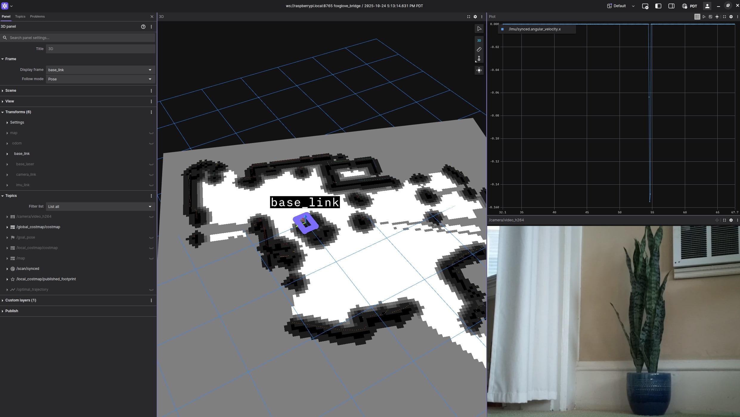The image size is (740, 417).
Task: Open the Follow mode Pose dropdown
Action: click(100, 79)
